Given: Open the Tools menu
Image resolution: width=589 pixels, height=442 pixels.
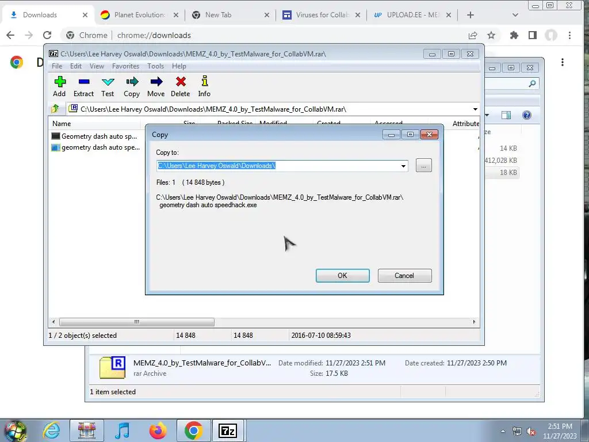Looking at the screenshot, I should [155, 66].
